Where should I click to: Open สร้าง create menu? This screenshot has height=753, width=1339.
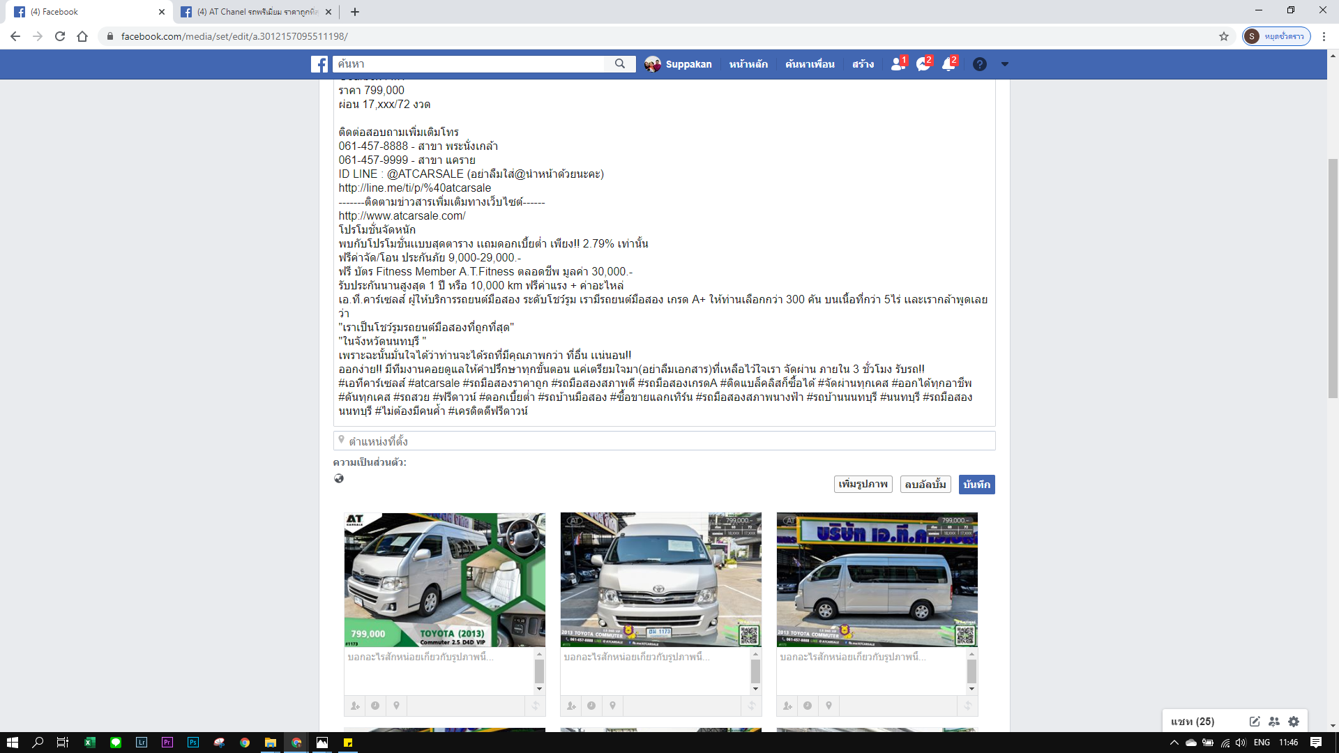tap(863, 64)
